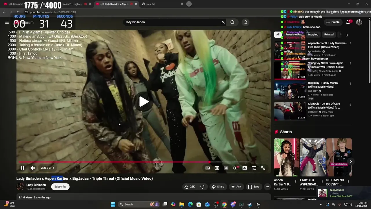Show hidden tray icons chevron
Image resolution: width=371 pixels, height=209 pixels.
coord(321,204)
